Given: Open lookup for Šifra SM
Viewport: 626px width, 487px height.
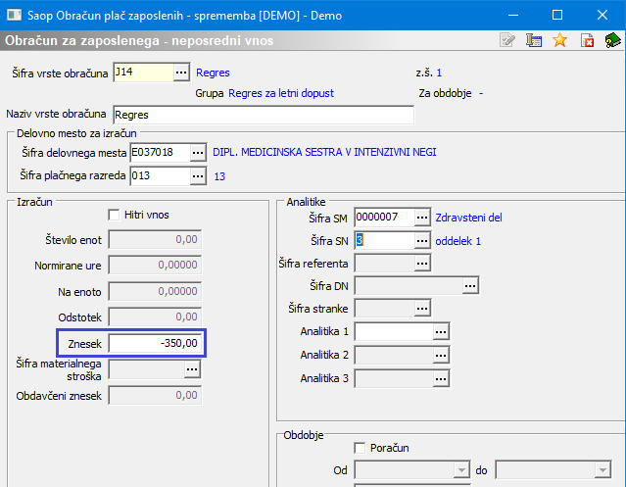Looking at the screenshot, I should pos(422,218).
